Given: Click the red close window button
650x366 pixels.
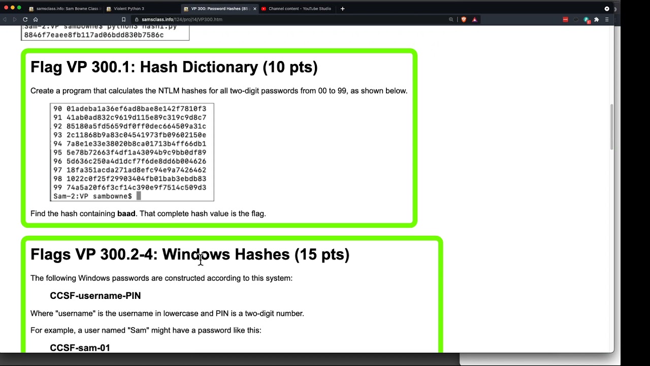Looking at the screenshot, I should 6,8.
